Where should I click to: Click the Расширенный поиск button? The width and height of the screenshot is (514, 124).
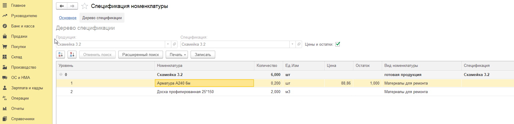tap(141, 54)
